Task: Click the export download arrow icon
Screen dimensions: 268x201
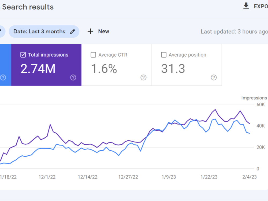Action: (246, 6)
